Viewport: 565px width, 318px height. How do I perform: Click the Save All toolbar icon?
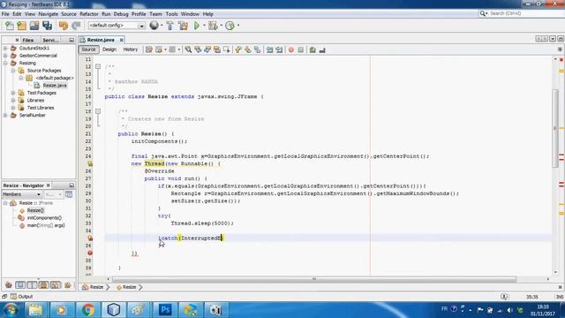47,26
